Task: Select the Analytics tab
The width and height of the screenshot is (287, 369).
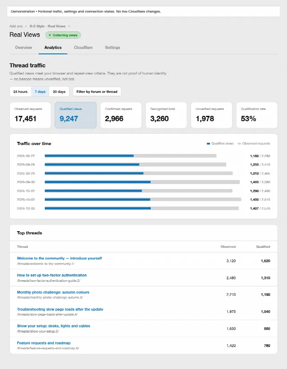Action: click(x=53, y=48)
